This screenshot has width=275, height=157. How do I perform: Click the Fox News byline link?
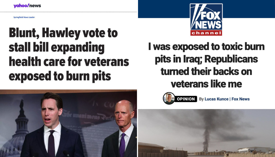(240, 99)
